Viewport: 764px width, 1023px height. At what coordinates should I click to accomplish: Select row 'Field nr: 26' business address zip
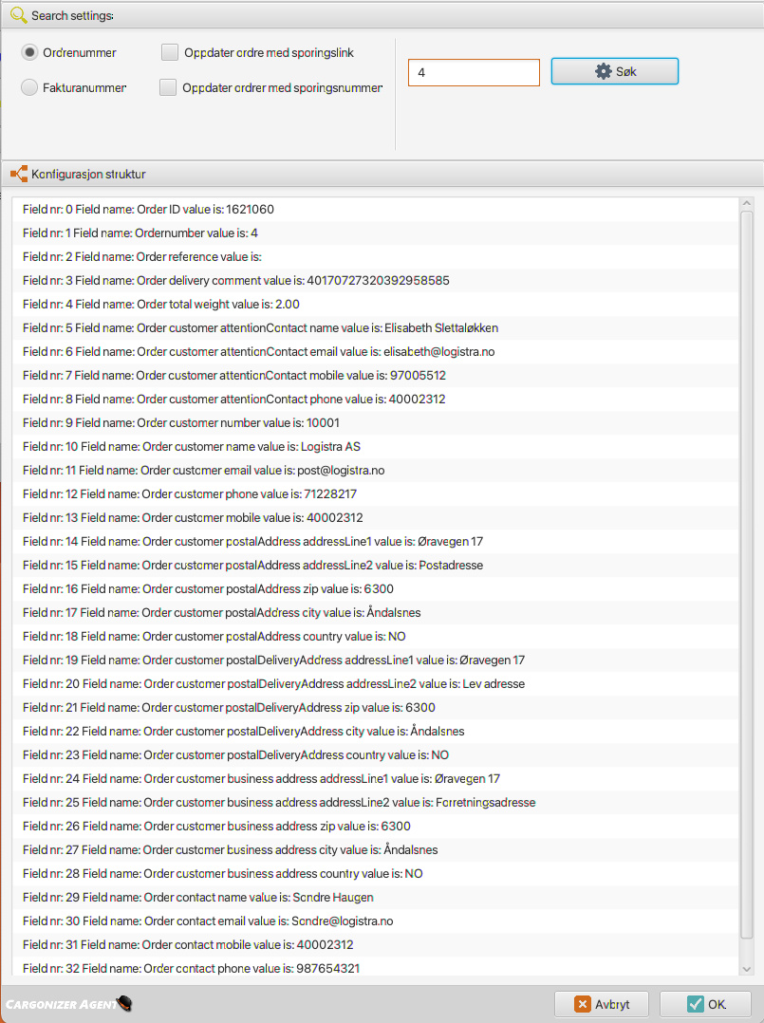point(375,826)
